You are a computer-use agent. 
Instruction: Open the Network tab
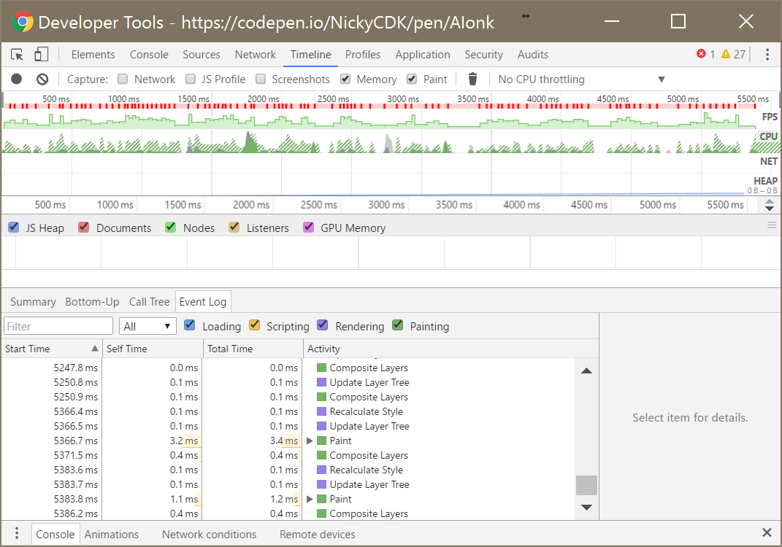(256, 54)
